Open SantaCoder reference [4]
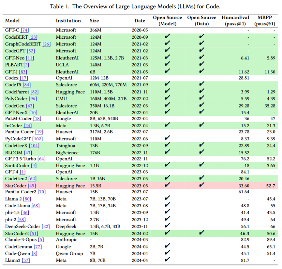The width and height of the screenshot is (282, 269). pos(34,166)
